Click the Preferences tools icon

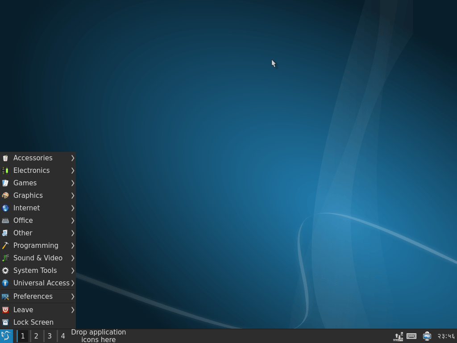pos(5,297)
